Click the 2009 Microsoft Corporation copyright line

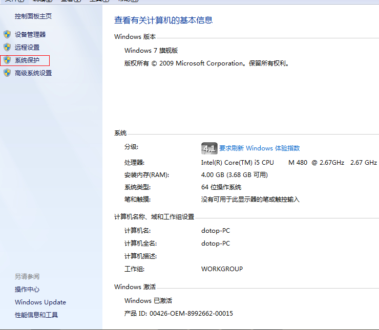pos(207,63)
